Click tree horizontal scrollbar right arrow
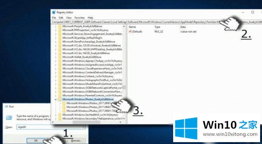The image size is (262, 144). point(121,122)
